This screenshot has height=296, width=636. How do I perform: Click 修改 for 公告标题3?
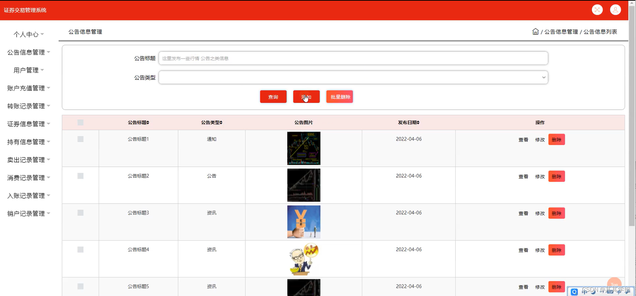click(540, 213)
